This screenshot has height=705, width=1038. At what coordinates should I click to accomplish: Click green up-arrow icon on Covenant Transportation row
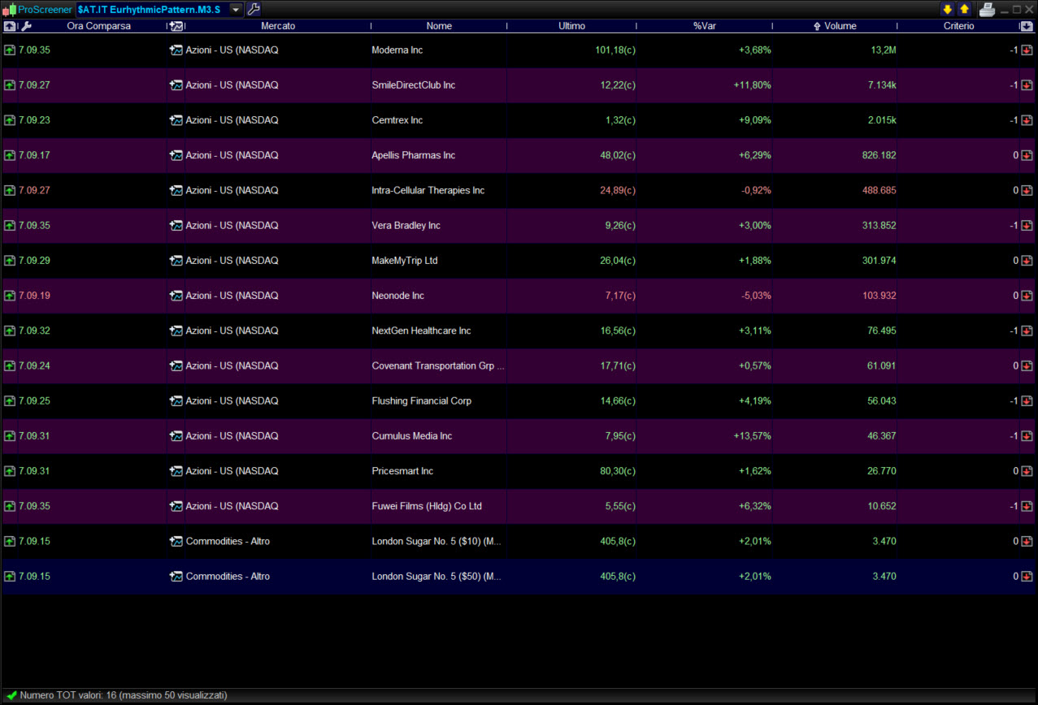point(9,365)
